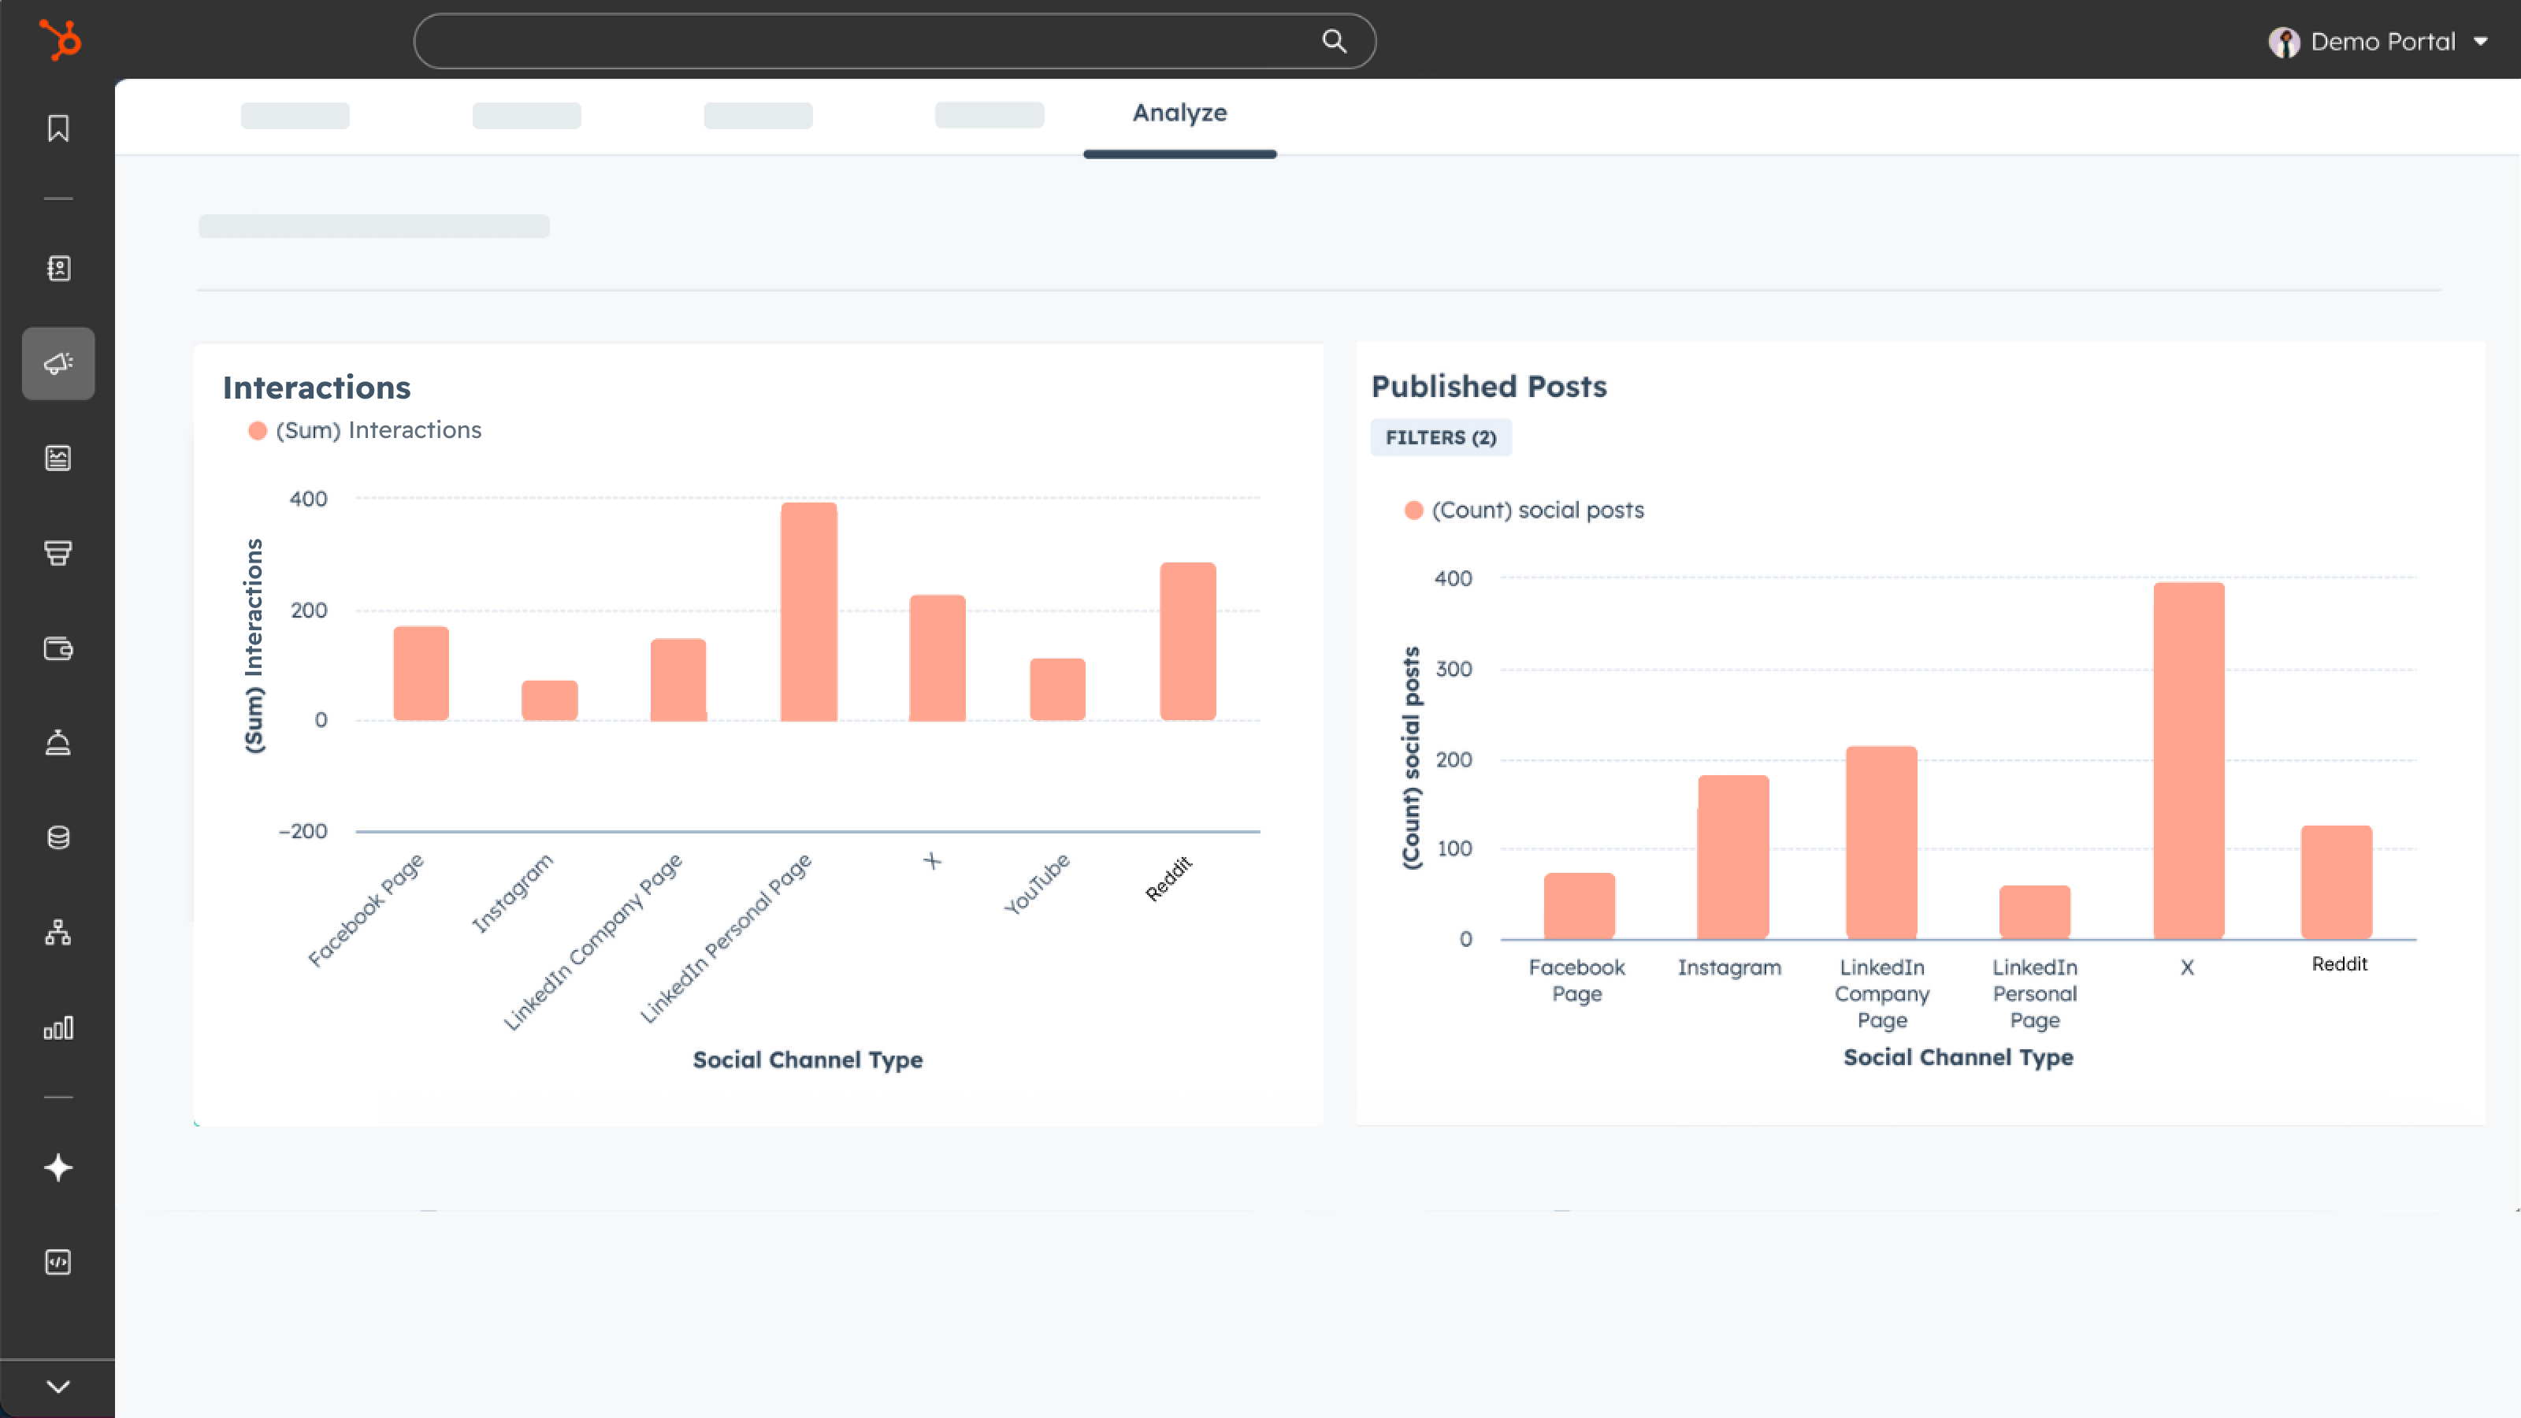This screenshot has height=1418, width=2521.
Task: Open the Bookmarks sidebar icon
Action: click(x=59, y=128)
